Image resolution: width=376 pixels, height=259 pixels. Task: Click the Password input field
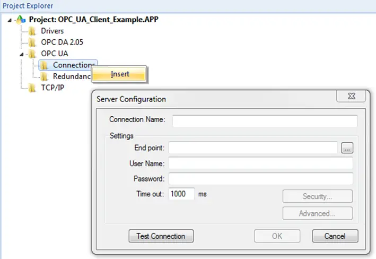(261, 178)
